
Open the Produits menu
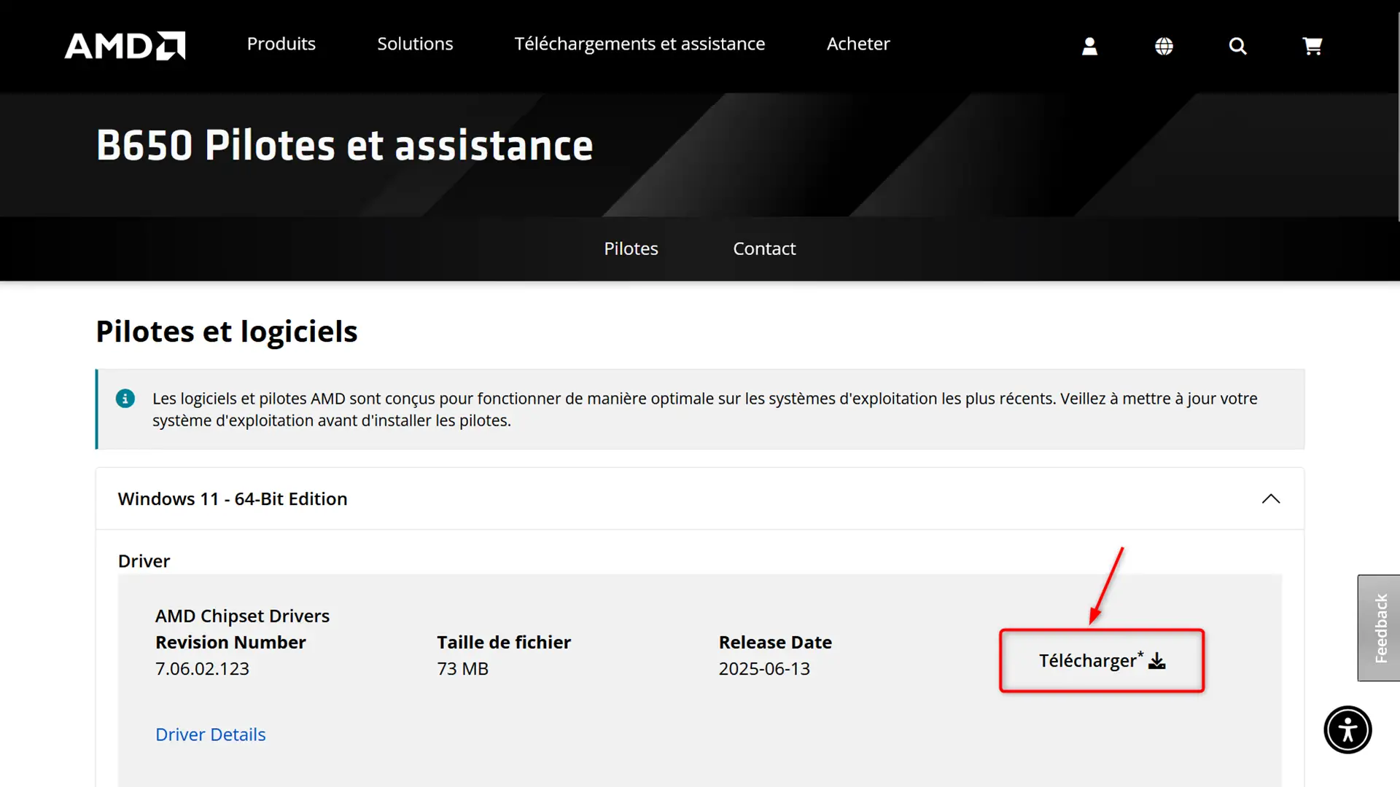[x=281, y=44]
